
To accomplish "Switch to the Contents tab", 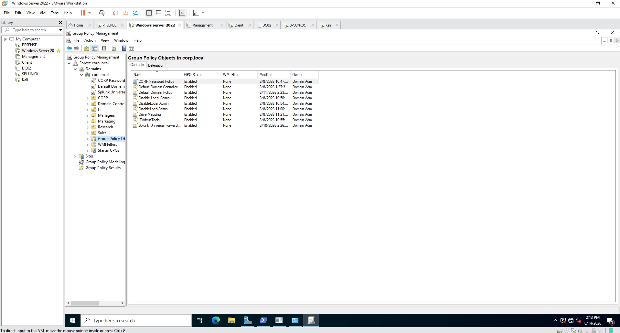I will (x=137, y=65).
